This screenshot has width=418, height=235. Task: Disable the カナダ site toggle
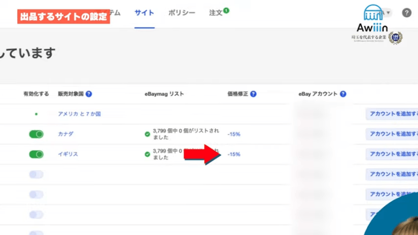point(36,134)
